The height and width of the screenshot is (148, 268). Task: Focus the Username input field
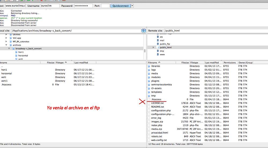tap(50, 6)
